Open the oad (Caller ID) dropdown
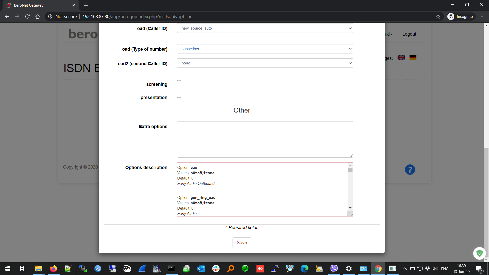489x275 pixels. 265,28
